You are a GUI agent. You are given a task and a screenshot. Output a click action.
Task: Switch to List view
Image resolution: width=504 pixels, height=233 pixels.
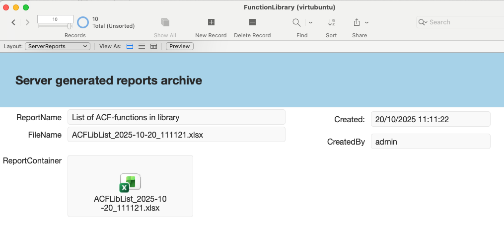tap(142, 46)
